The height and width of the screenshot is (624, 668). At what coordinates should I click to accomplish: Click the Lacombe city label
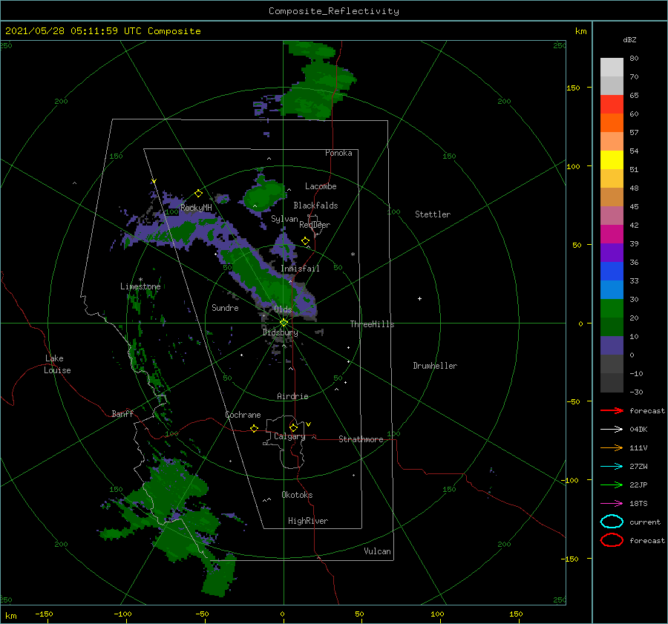[x=321, y=186]
